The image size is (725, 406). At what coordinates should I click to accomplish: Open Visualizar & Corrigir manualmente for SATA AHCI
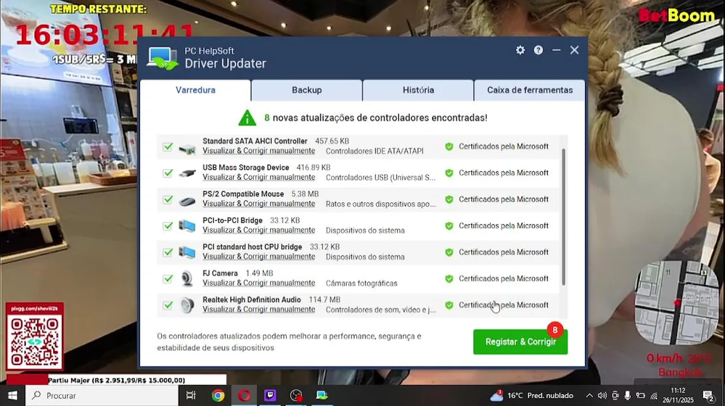point(259,151)
